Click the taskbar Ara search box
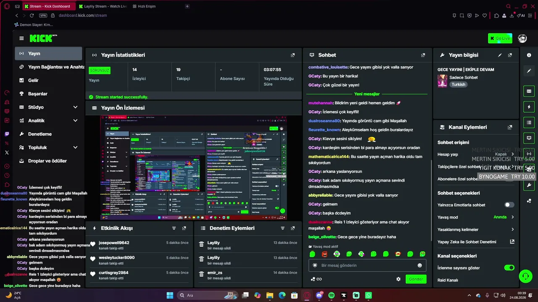This screenshot has width=538, height=302. pyautogui.click(x=207, y=295)
